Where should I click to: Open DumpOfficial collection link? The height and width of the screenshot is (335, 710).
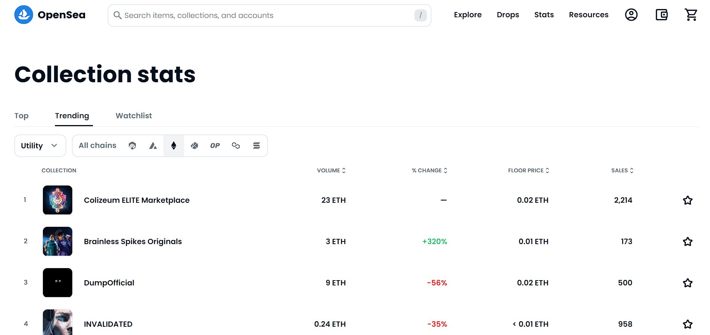point(109,283)
